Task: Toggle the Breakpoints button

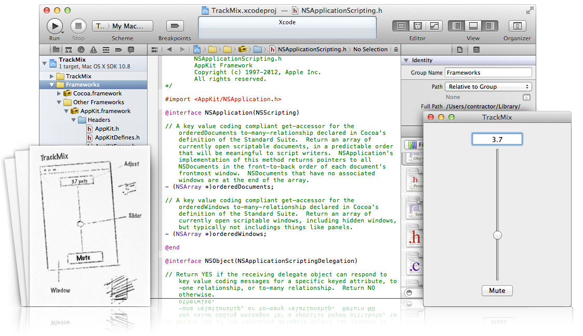Action: pos(175,26)
